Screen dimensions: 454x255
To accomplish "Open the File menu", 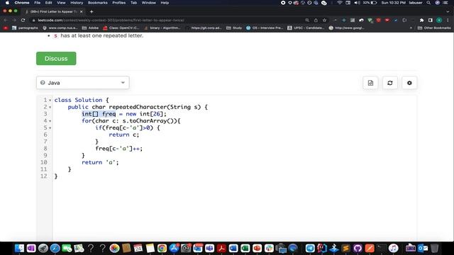I will coord(38,3).
